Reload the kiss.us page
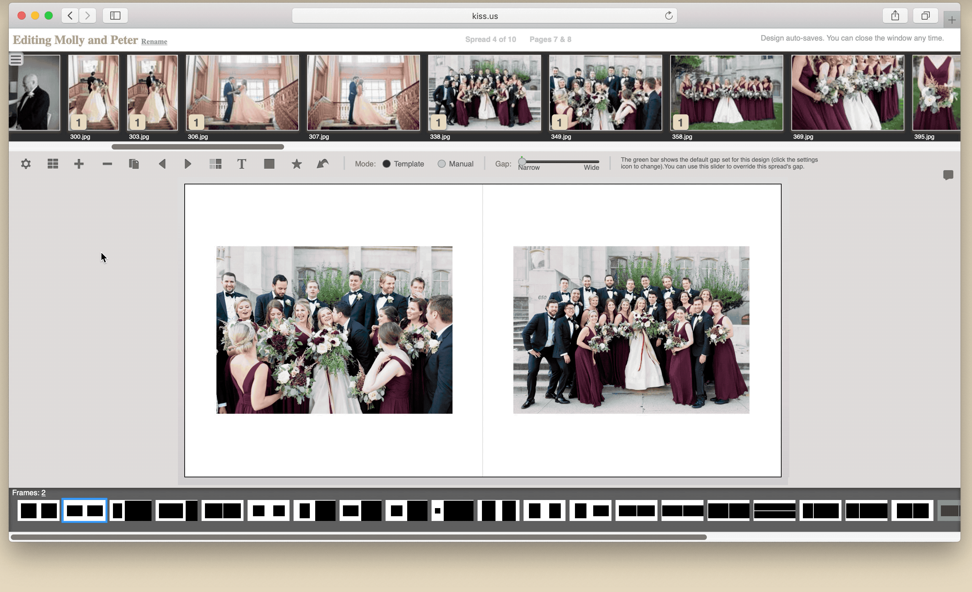Screen dimensions: 972x592 [x=669, y=16]
